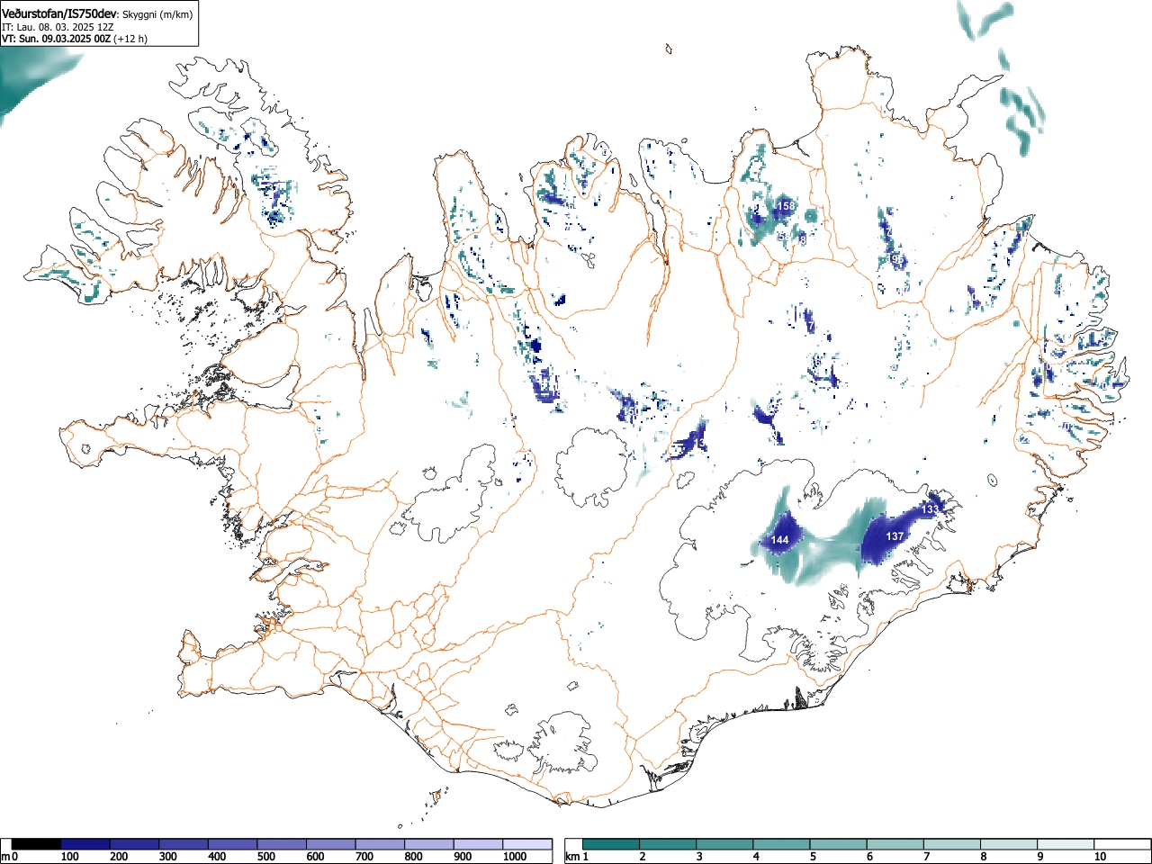Click the 158 visibility value in the north
The height and width of the screenshot is (864, 1152).
[786, 206]
